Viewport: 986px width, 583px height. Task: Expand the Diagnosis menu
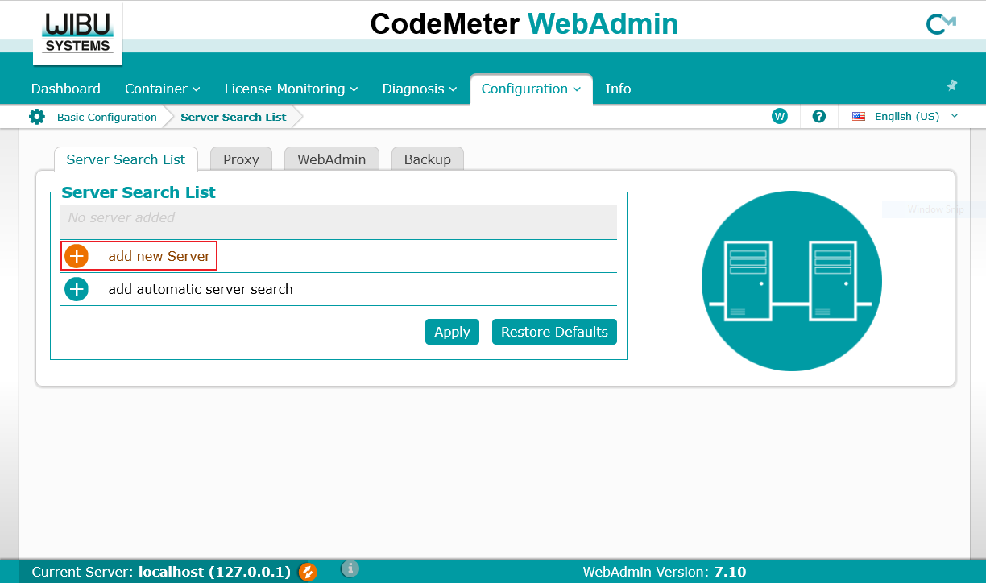point(420,89)
